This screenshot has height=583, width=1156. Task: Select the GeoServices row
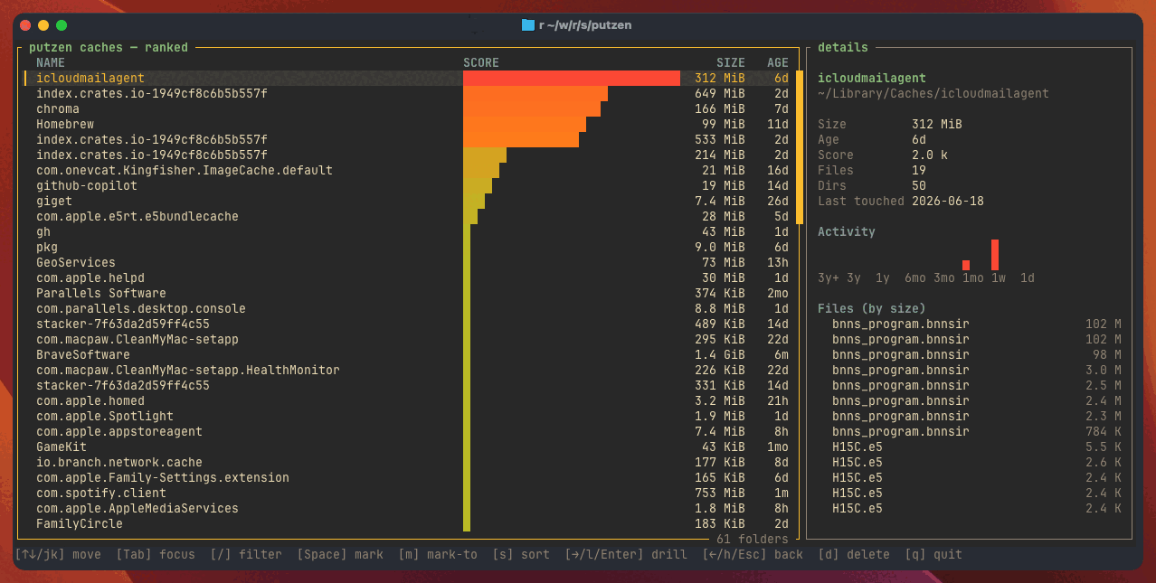point(408,263)
